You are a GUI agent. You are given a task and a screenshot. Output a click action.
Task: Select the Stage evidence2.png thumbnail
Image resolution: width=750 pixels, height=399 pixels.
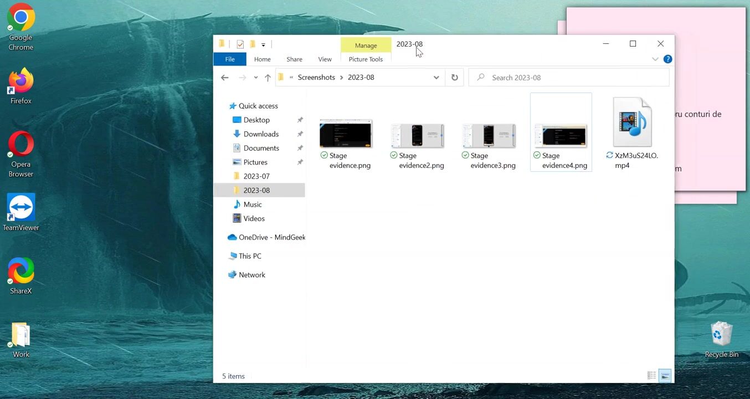click(x=417, y=136)
